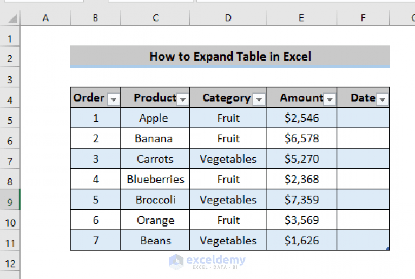Screen dimensions: 415x279
Task: Select the Blueberries cell
Action: [x=155, y=179]
